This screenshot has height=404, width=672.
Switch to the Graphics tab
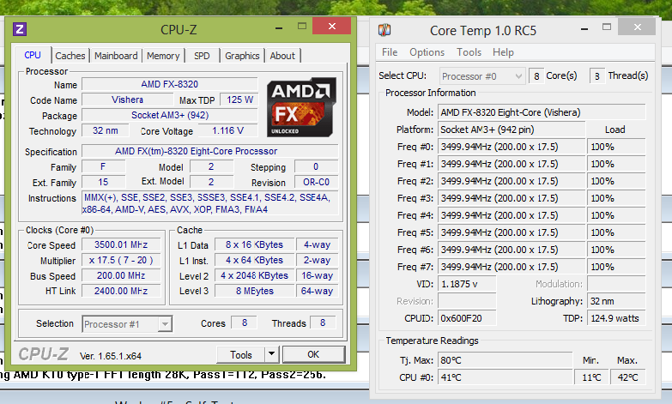242,56
